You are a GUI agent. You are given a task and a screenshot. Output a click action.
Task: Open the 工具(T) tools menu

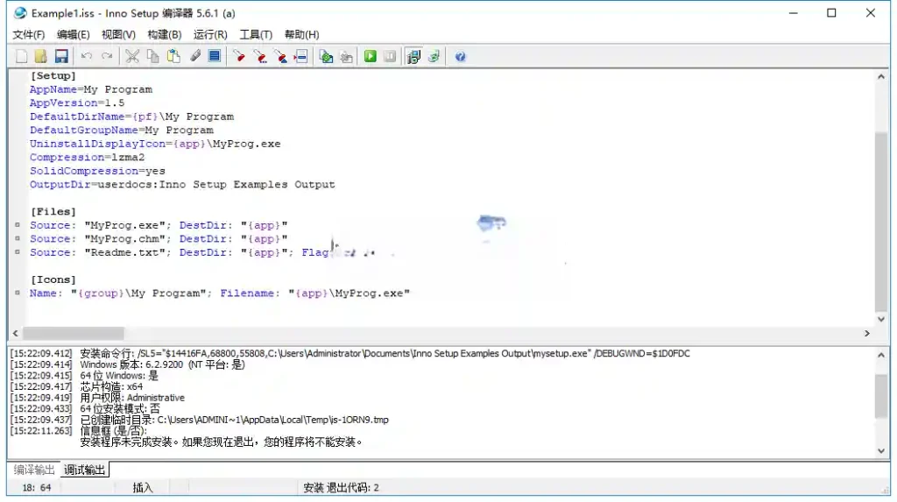[x=256, y=34]
